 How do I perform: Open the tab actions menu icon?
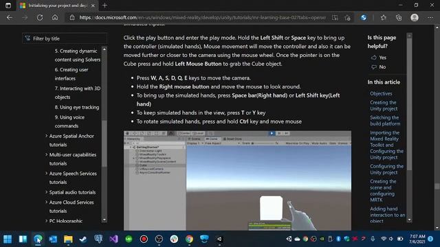tap(8, 5)
